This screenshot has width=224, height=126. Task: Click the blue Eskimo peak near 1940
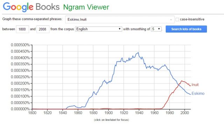pos(138,53)
